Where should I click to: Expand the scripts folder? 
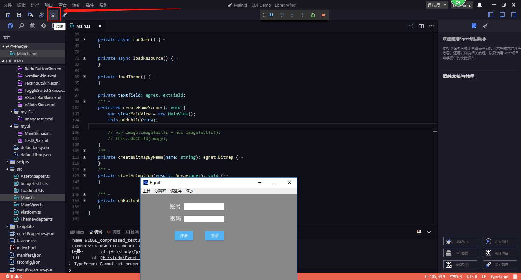click(x=7, y=162)
